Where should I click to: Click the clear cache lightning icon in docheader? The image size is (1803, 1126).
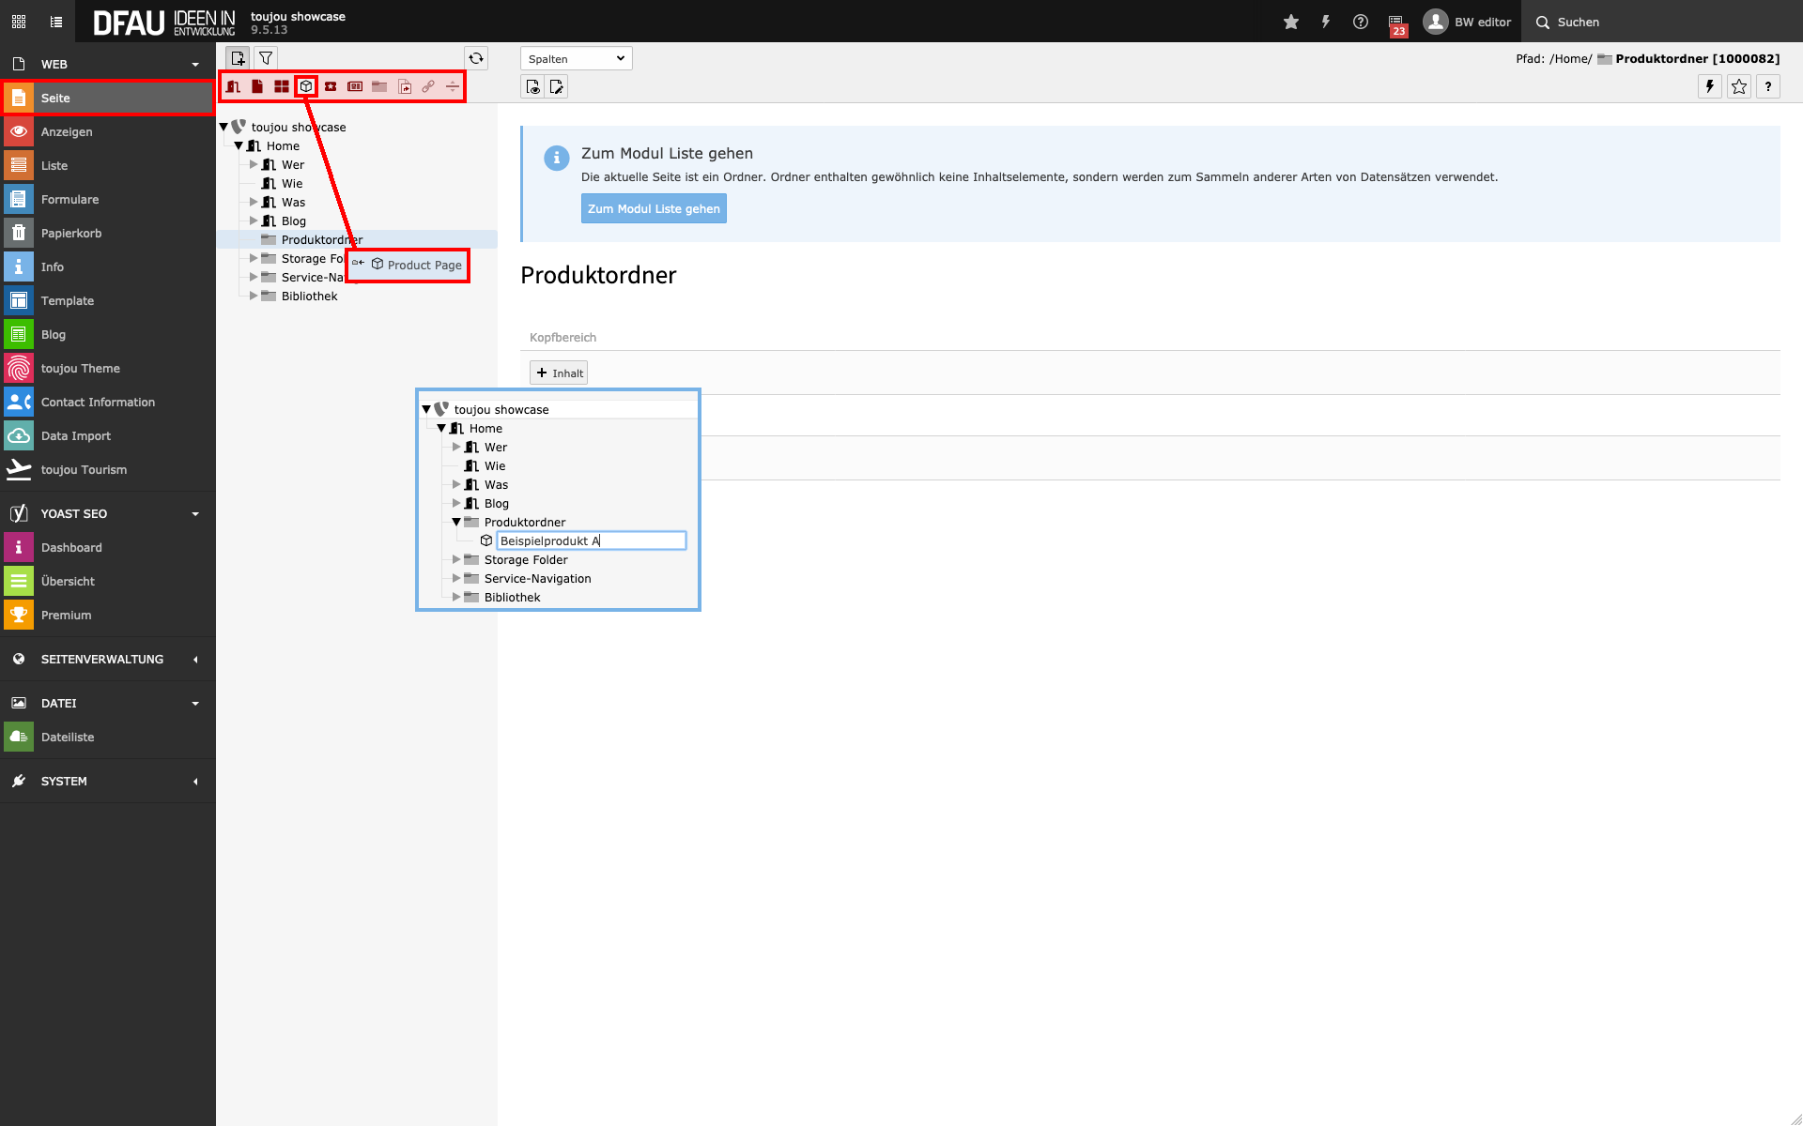[1709, 87]
